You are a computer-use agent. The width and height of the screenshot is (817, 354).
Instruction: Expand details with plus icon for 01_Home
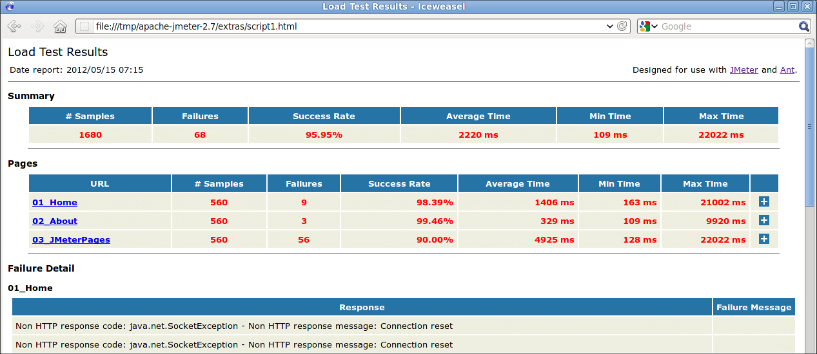764,202
